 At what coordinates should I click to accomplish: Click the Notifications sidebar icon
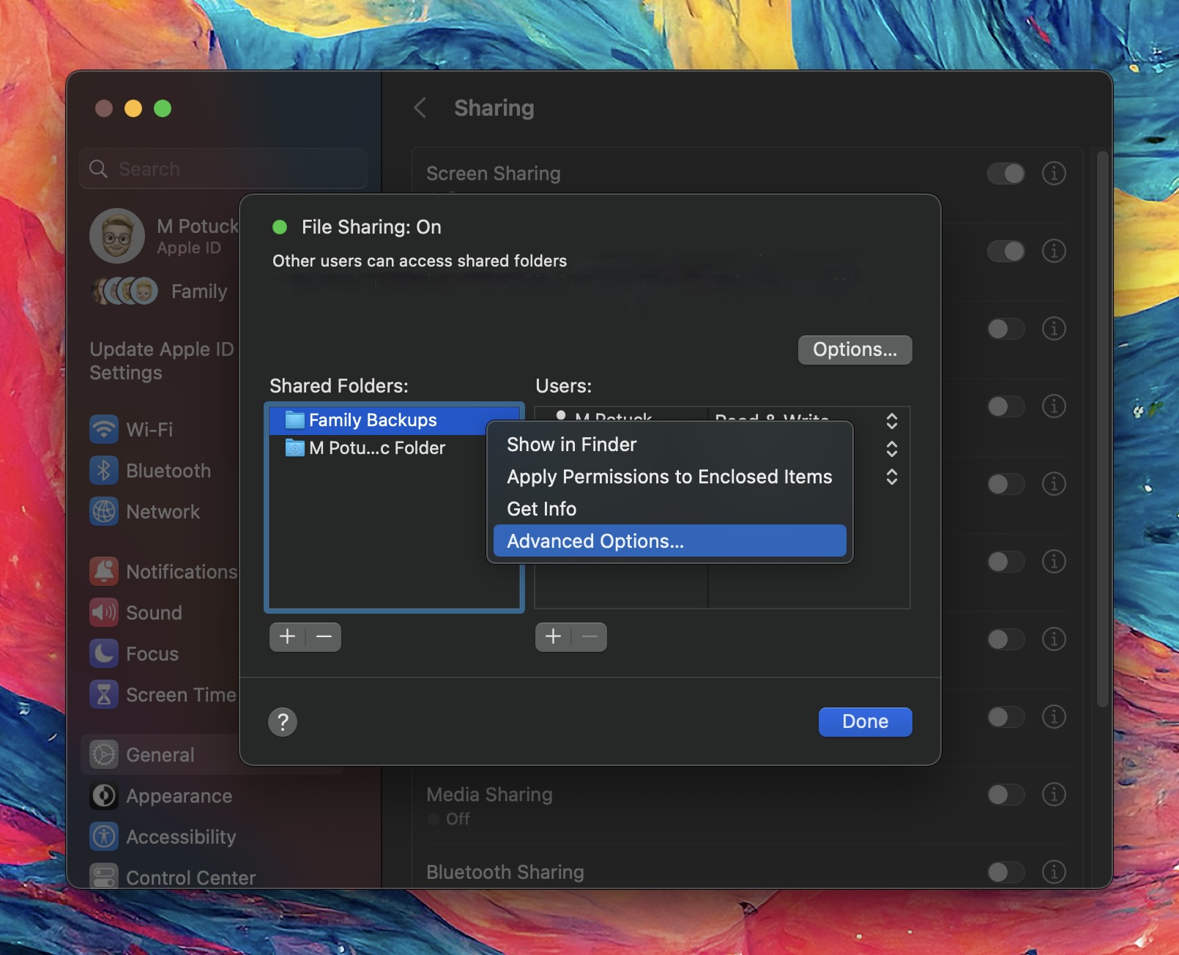105,571
